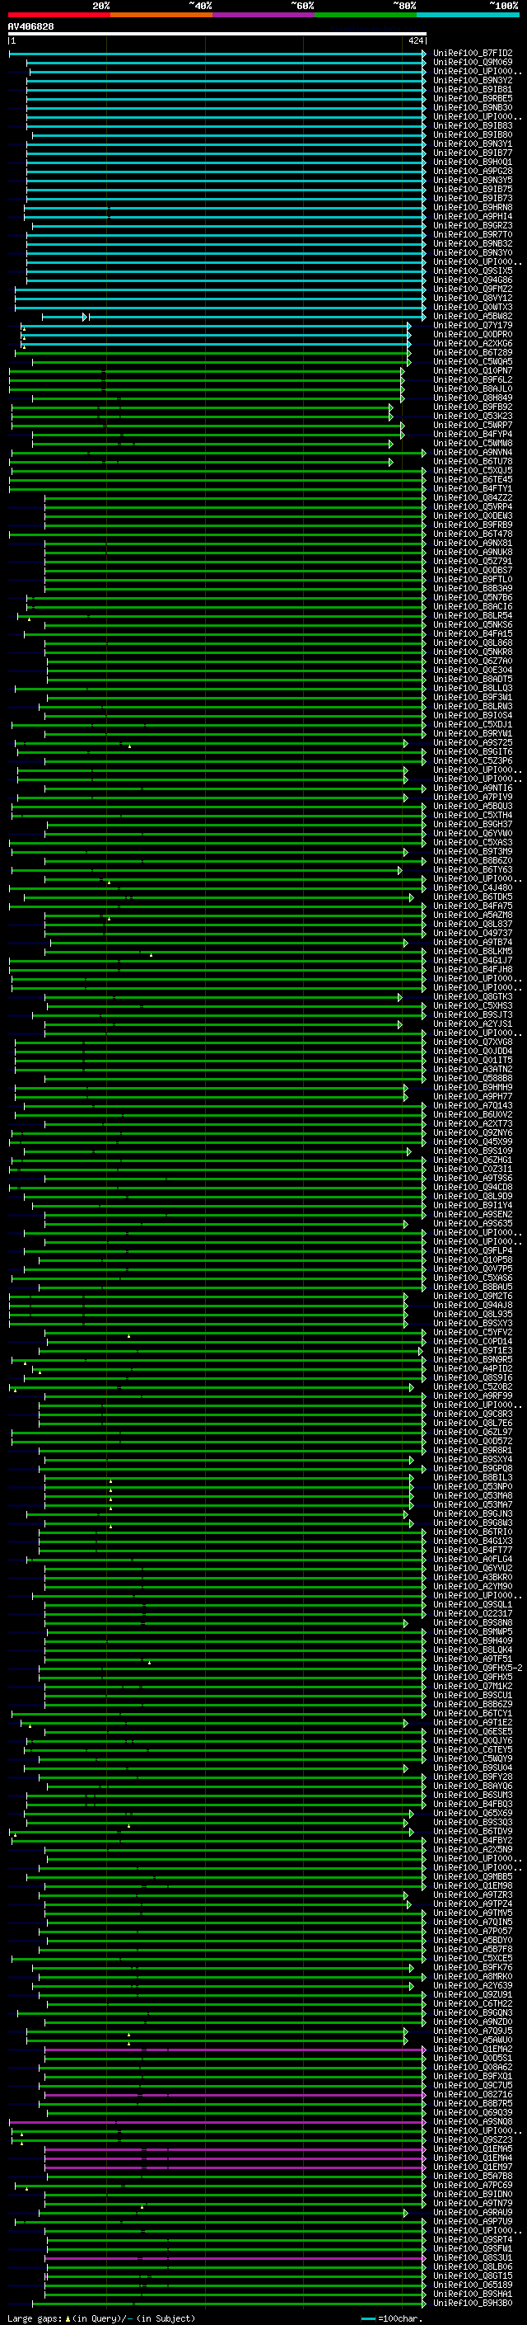
Task: Click the UniRef100_B9R8R1 label
Action: [473, 1452]
